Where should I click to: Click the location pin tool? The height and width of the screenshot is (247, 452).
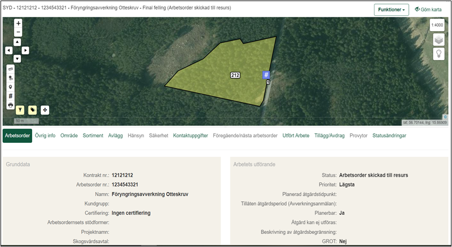[x=10, y=87]
